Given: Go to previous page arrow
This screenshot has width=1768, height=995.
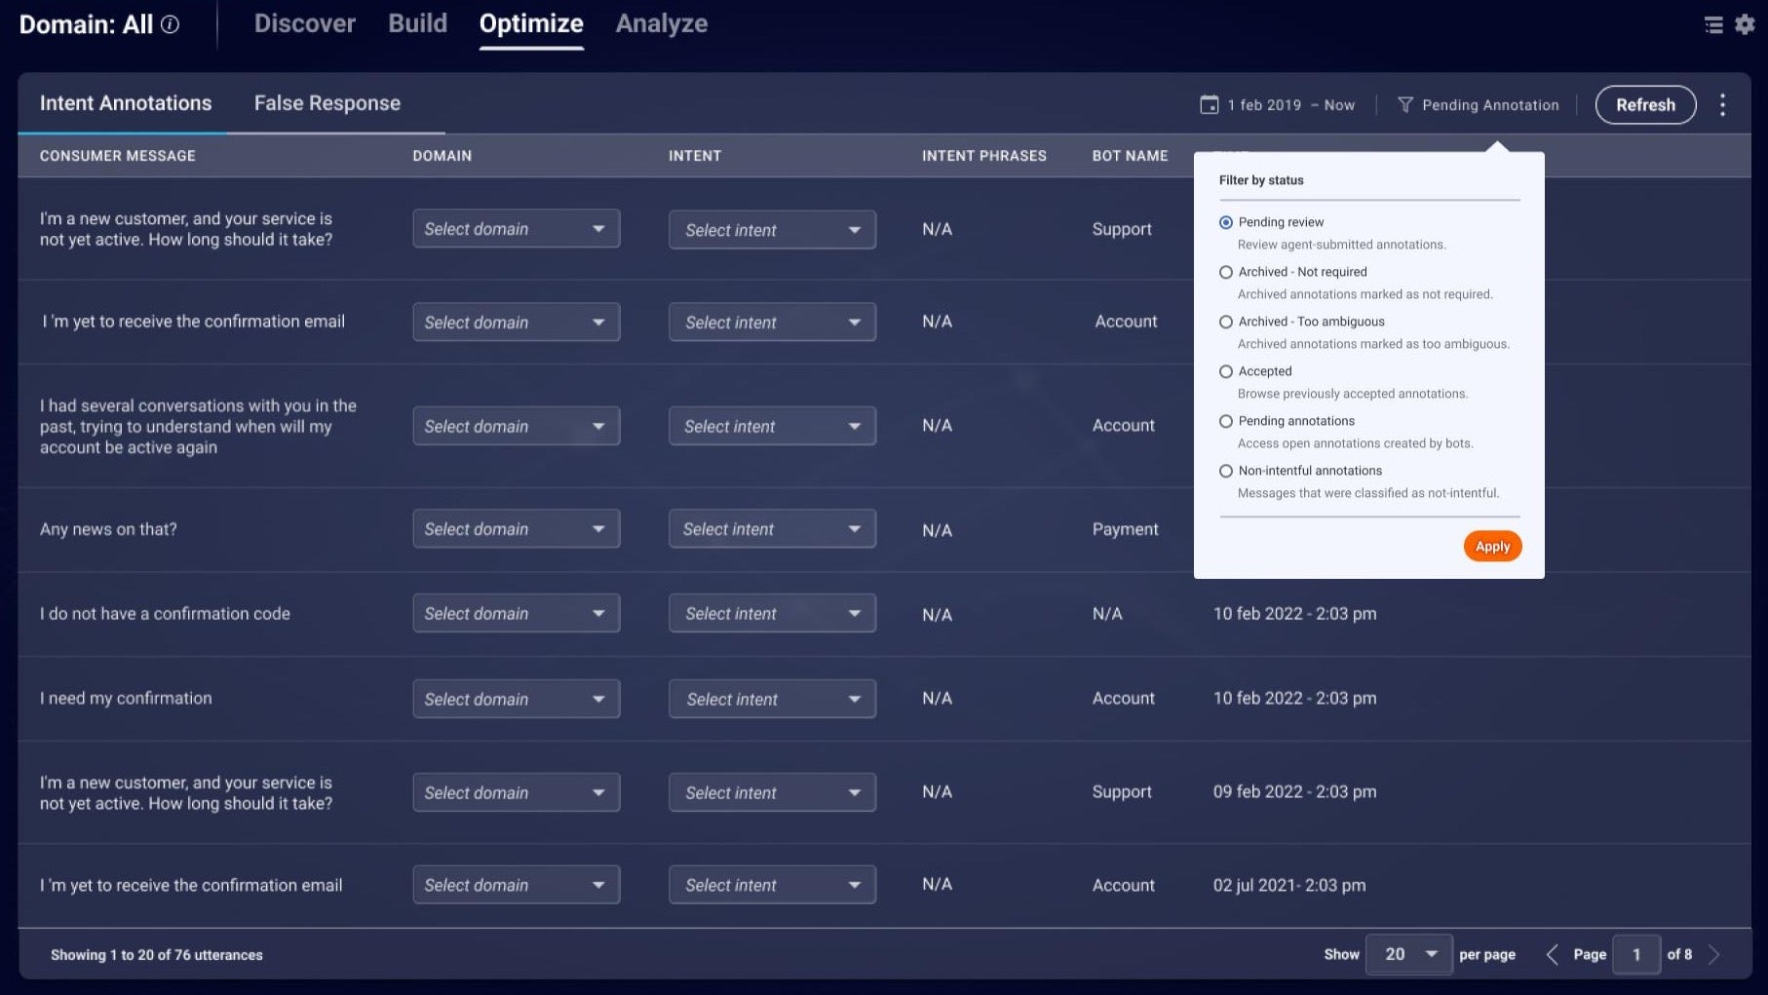Looking at the screenshot, I should [1552, 954].
